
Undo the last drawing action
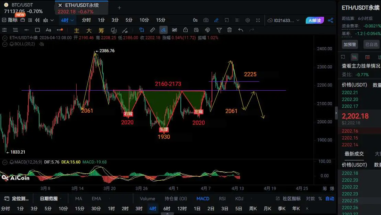click(240, 30)
